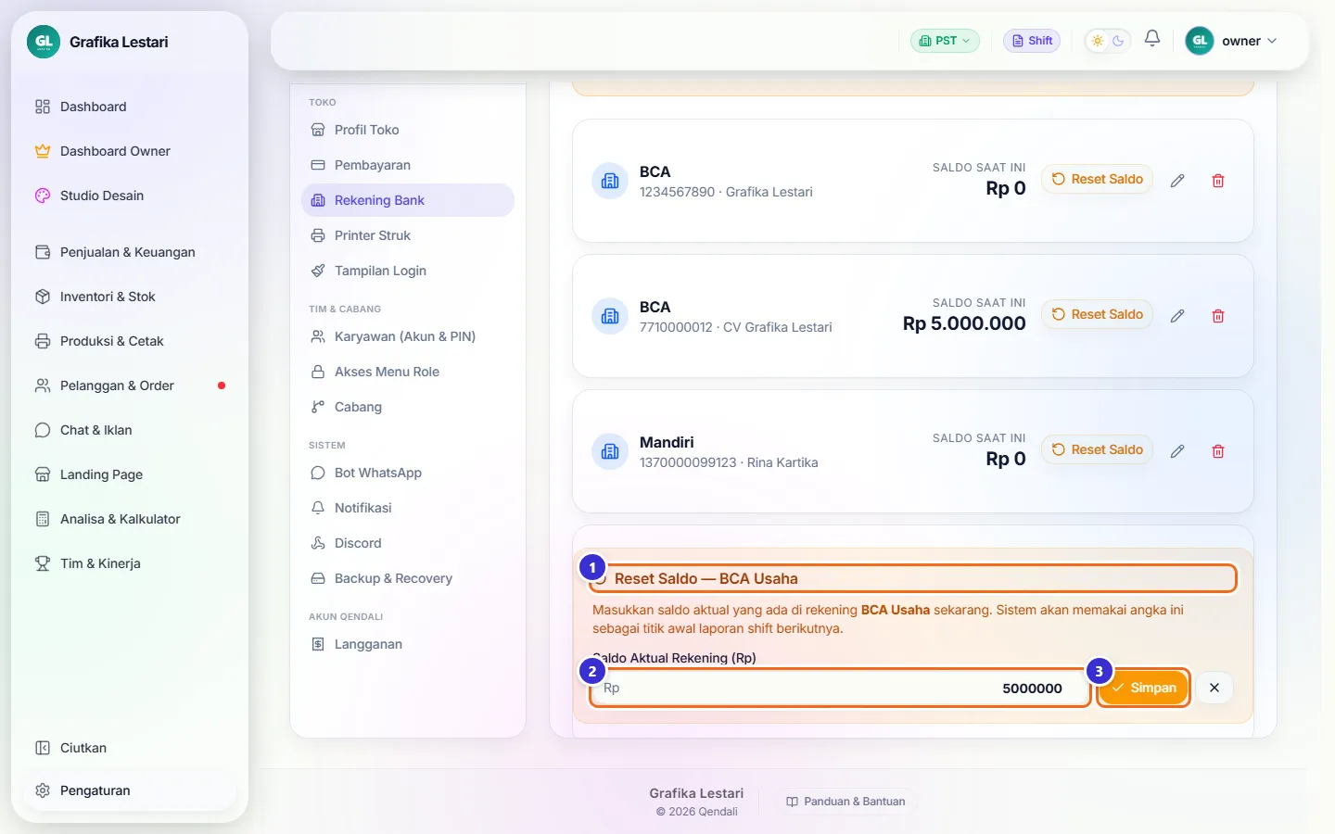Edit the BCA 1234567890 account pencil icon

[1177, 181]
